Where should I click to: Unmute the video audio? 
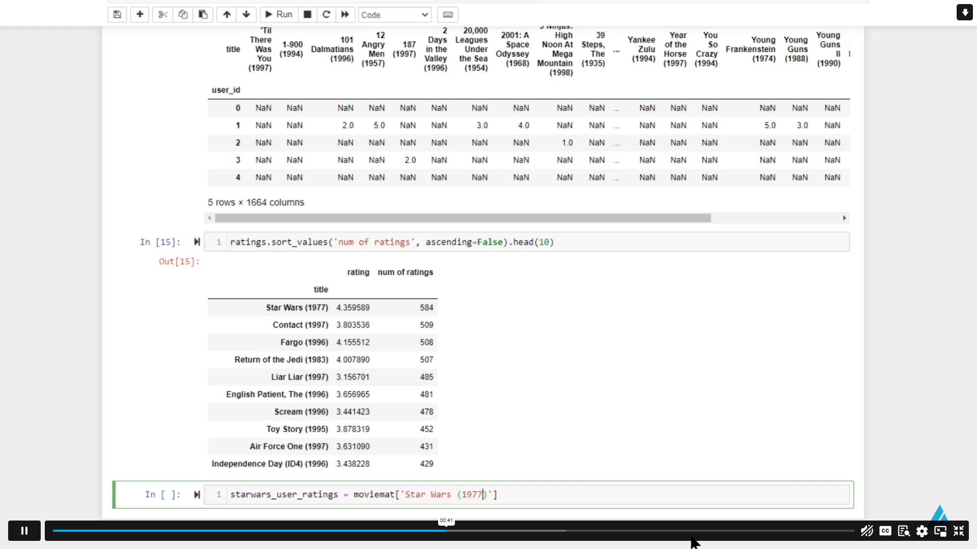click(x=867, y=531)
